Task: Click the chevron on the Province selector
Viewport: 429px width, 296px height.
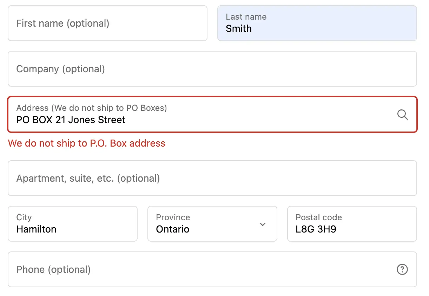Action: 262,224
